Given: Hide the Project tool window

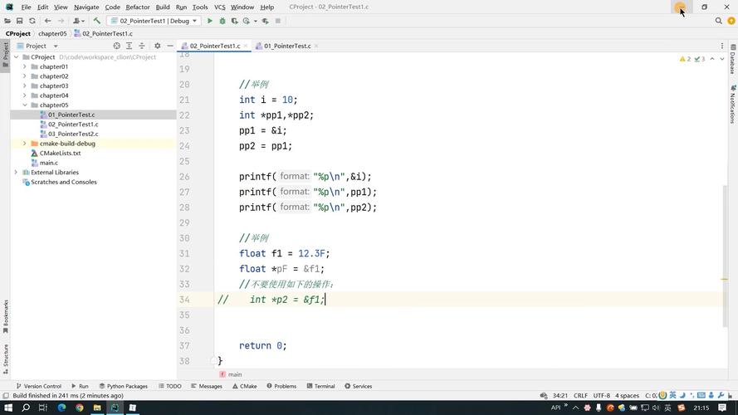Looking at the screenshot, I should 170,46.
